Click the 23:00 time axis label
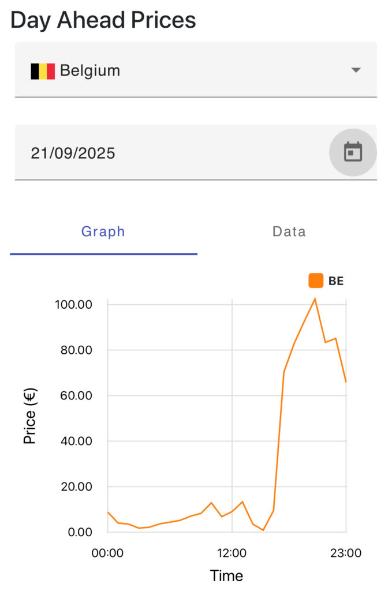The height and width of the screenshot is (591, 392). coord(345,553)
